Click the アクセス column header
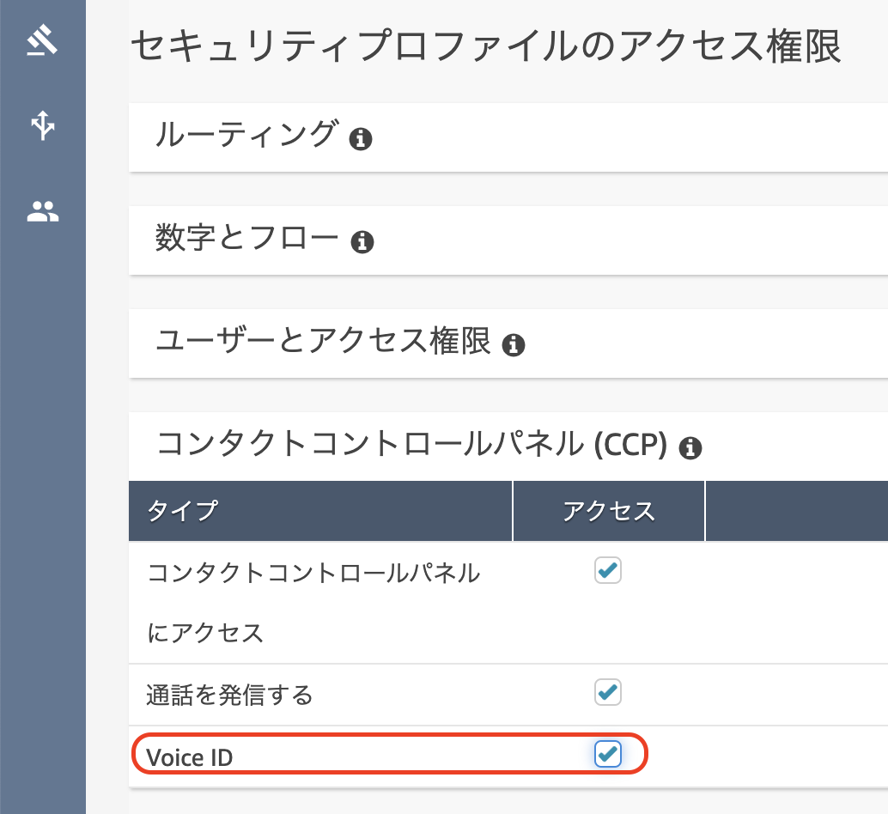 [608, 510]
